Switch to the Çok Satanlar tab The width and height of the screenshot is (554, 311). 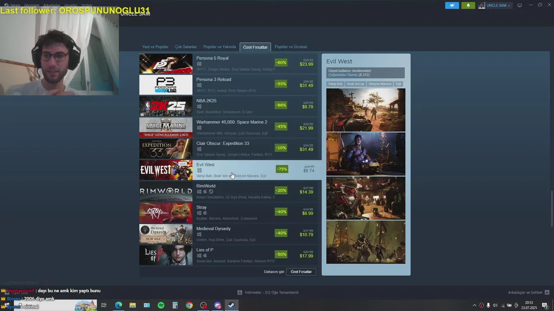186,47
